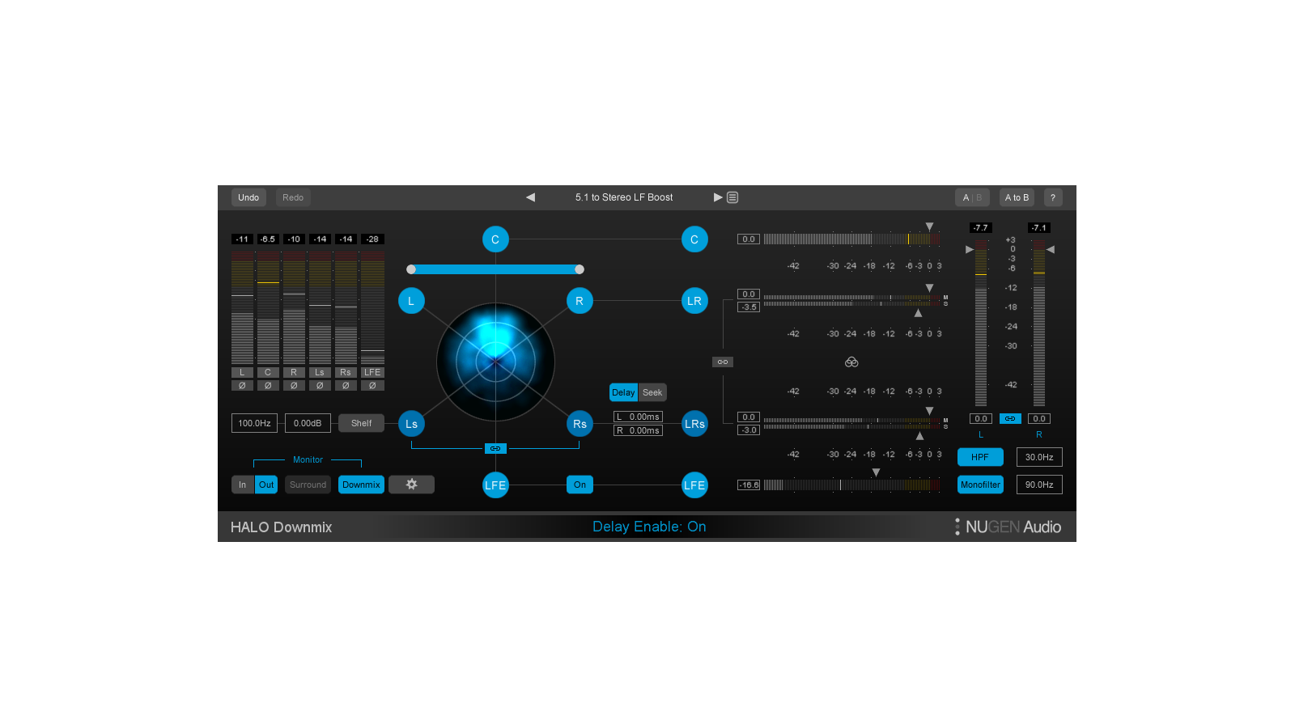Screen dimensions: 1295x728
Task: Click Undo
Action: (248, 197)
